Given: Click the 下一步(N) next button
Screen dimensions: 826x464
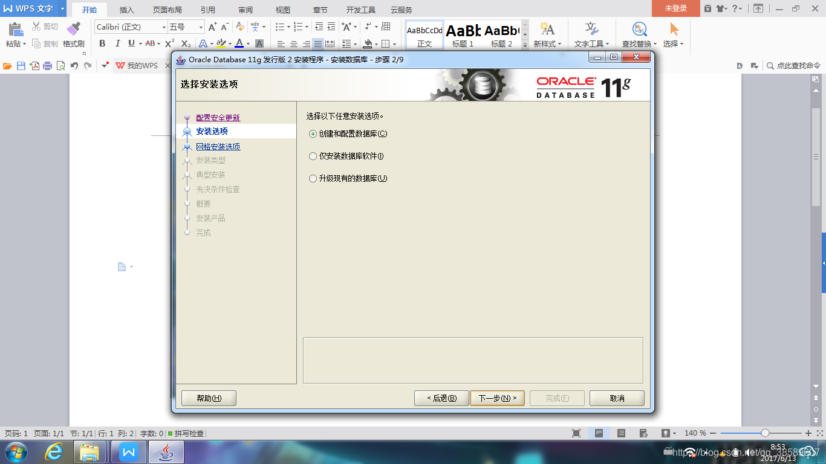Looking at the screenshot, I should coord(497,398).
